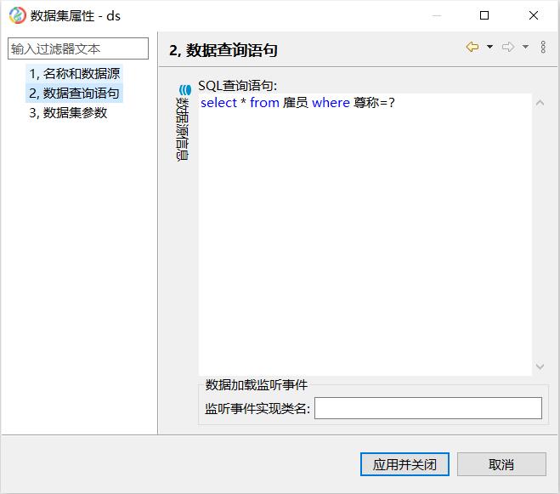
Task: Open the back history dropdown arrow
Action: pos(490,47)
